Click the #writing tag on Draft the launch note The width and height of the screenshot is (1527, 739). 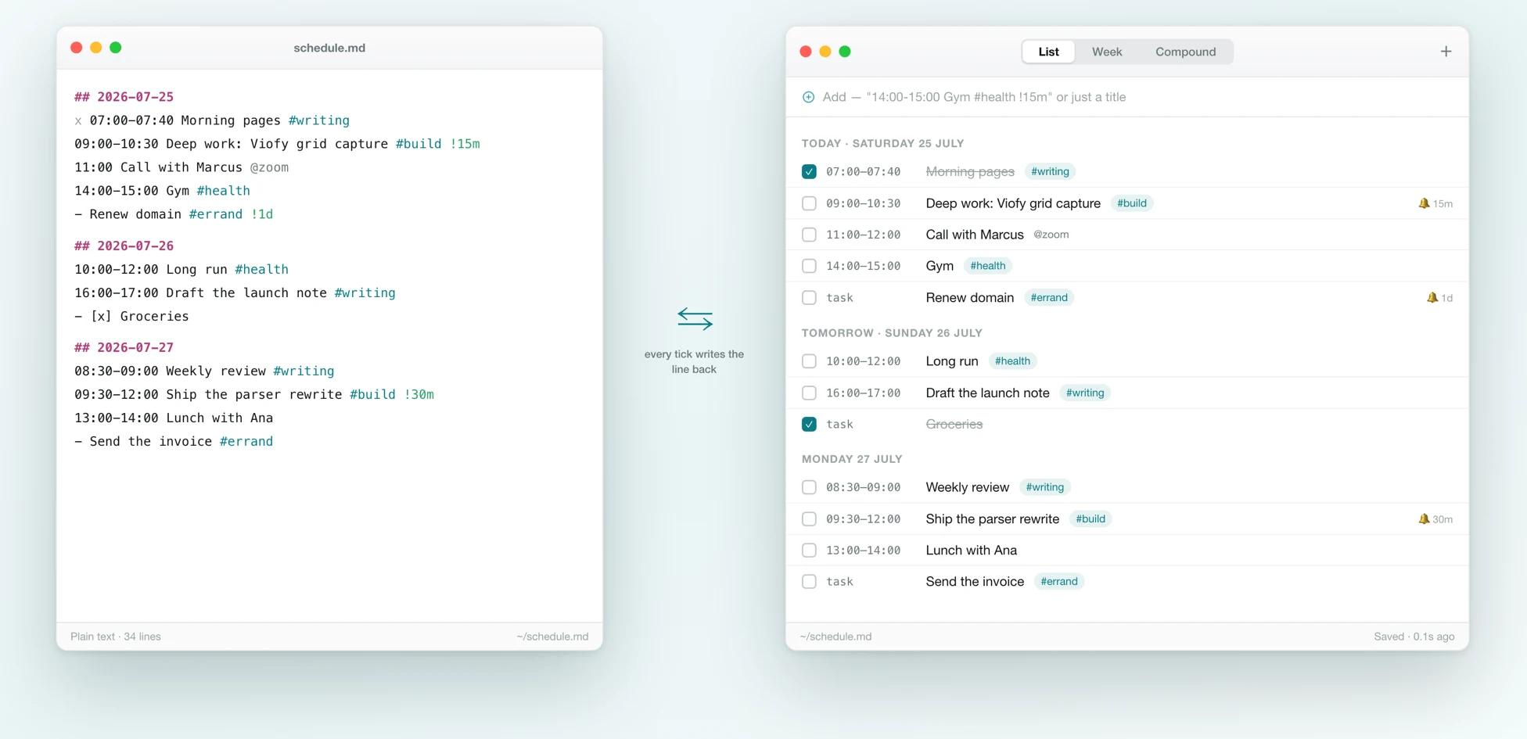click(x=1085, y=393)
